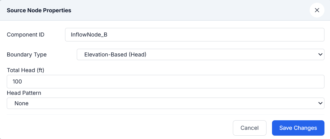Click the Boundary Type label

27,55
